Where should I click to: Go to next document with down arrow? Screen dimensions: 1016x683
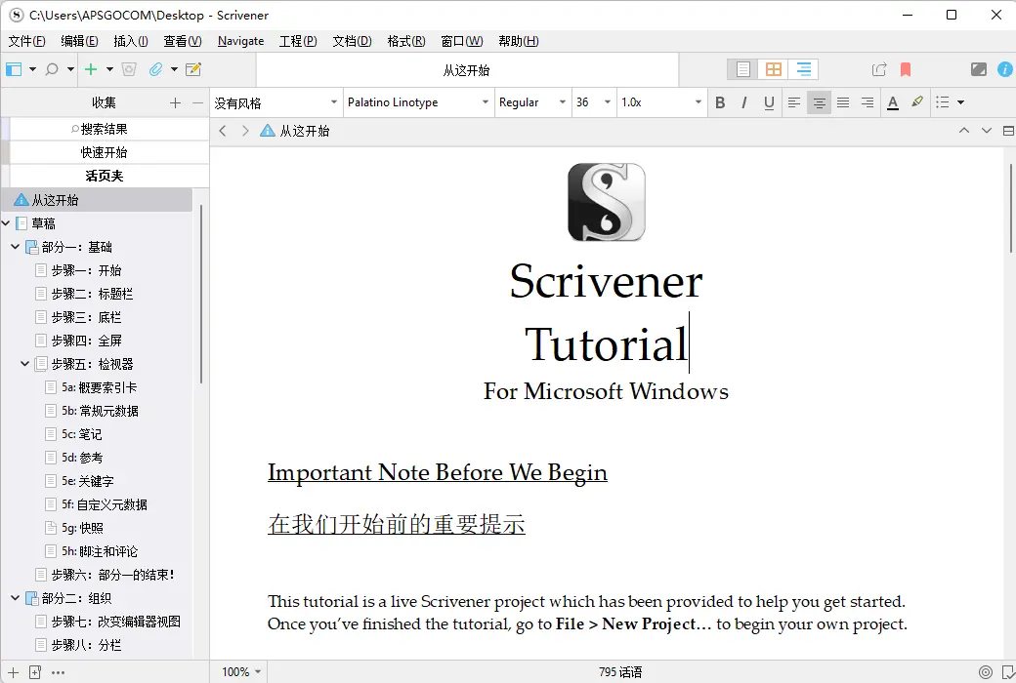click(986, 130)
